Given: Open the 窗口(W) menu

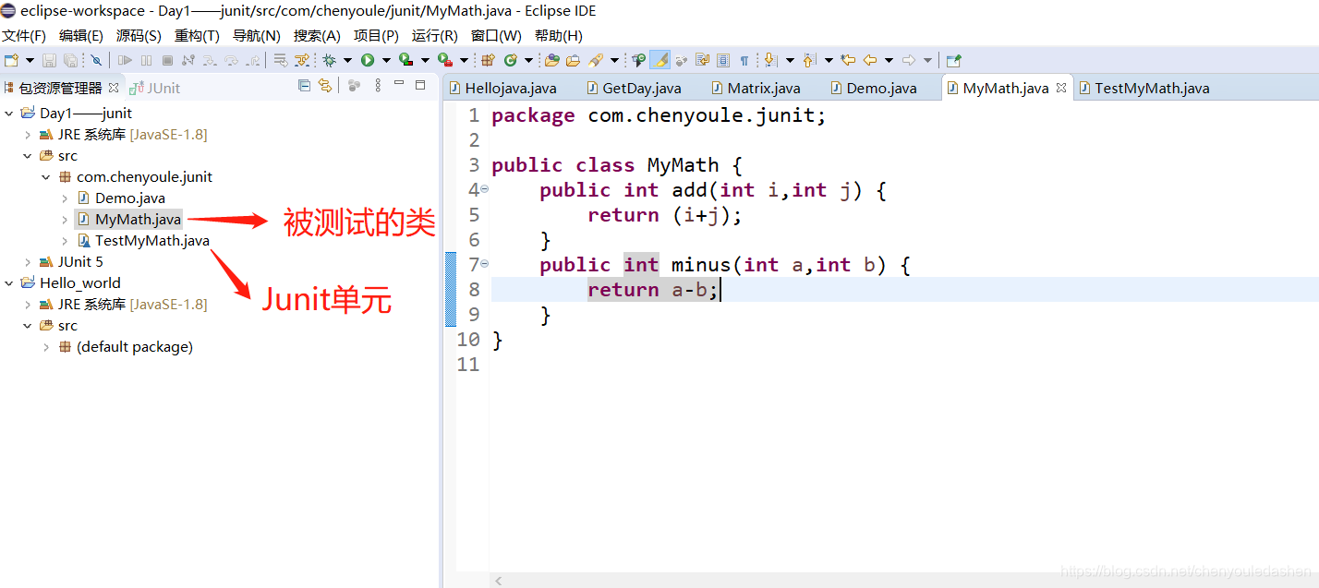Looking at the screenshot, I should [x=496, y=35].
